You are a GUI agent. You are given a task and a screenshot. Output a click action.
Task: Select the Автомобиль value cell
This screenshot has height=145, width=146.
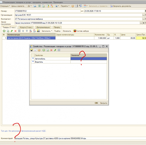89,59
